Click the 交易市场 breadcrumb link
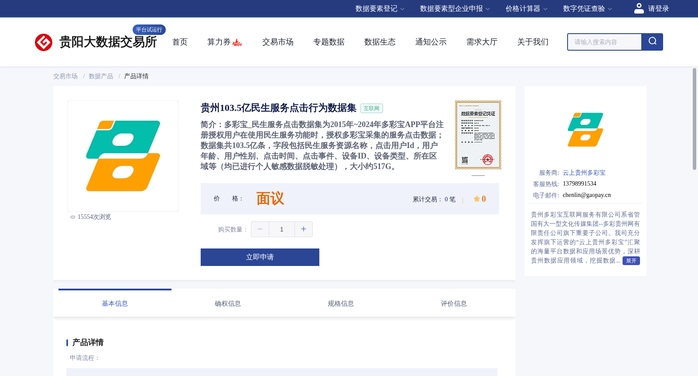698x376 pixels. pos(65,76)
